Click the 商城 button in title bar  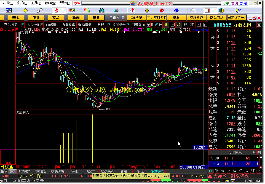(235, 3)
